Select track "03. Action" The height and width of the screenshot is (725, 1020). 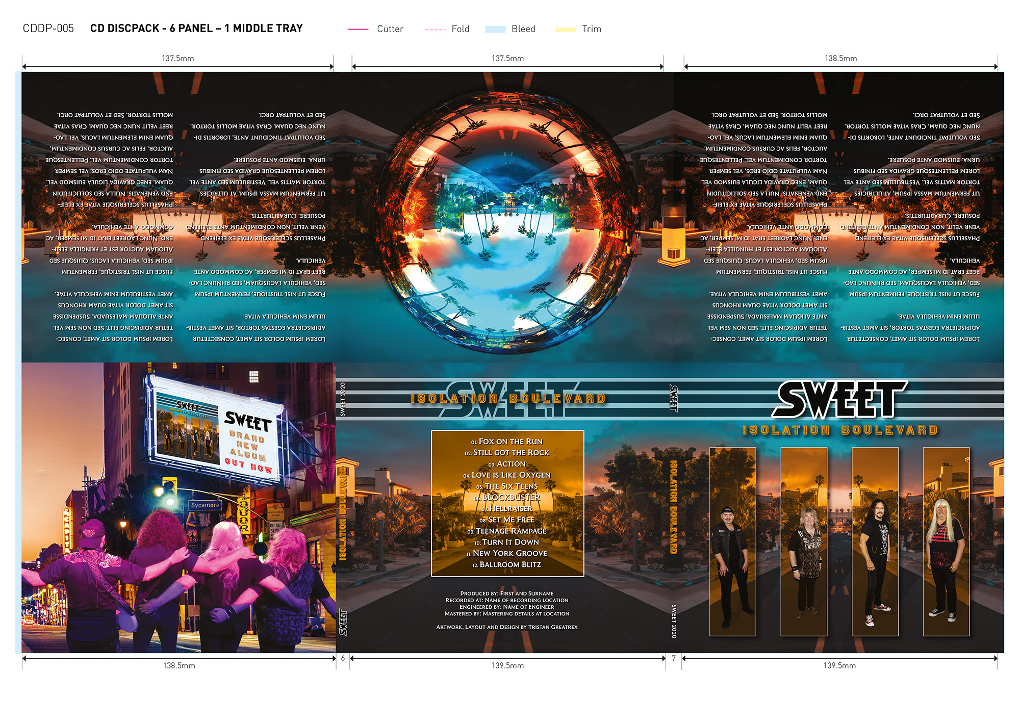tap(507, 464)
